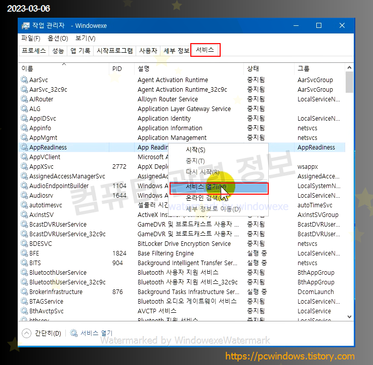Screen dimensions: 373x365
Task: Click the 'DcomLaunch' group cell
Action: click(316, 291)
